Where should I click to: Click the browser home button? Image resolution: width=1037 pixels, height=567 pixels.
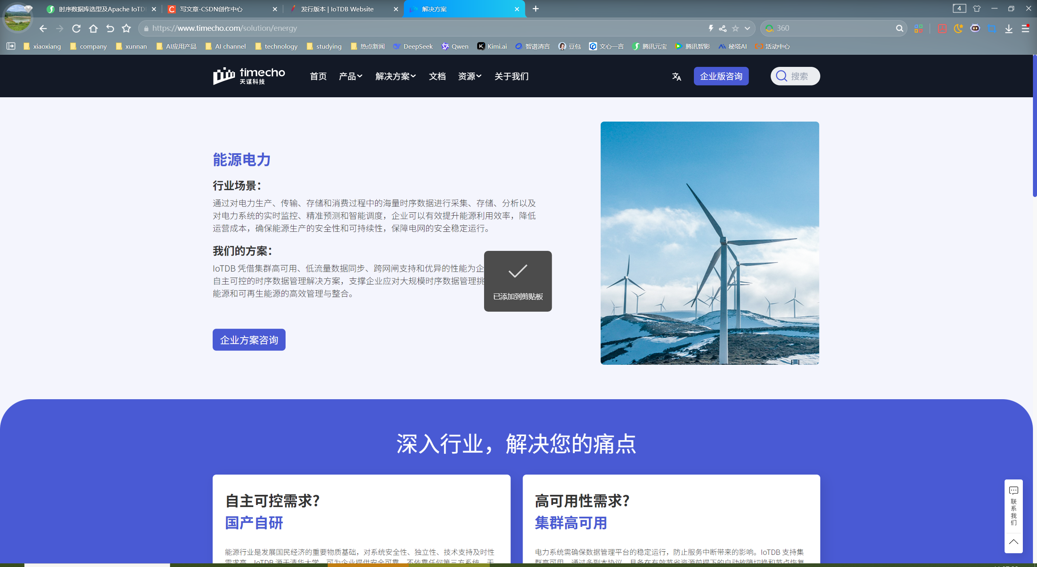[93, 28]
